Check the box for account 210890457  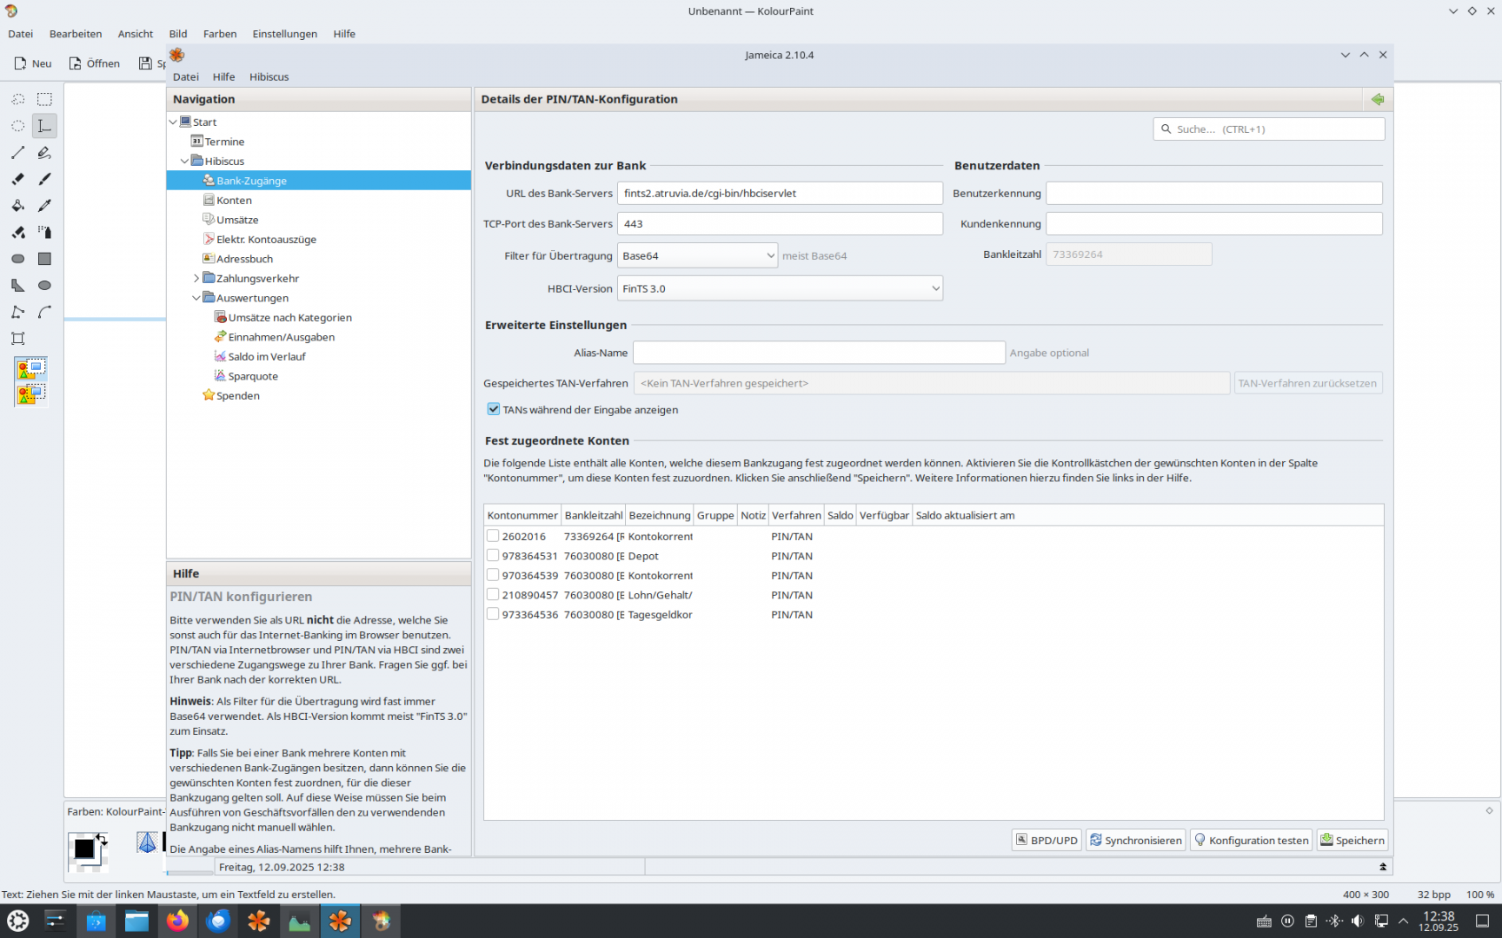coord(493,595)
